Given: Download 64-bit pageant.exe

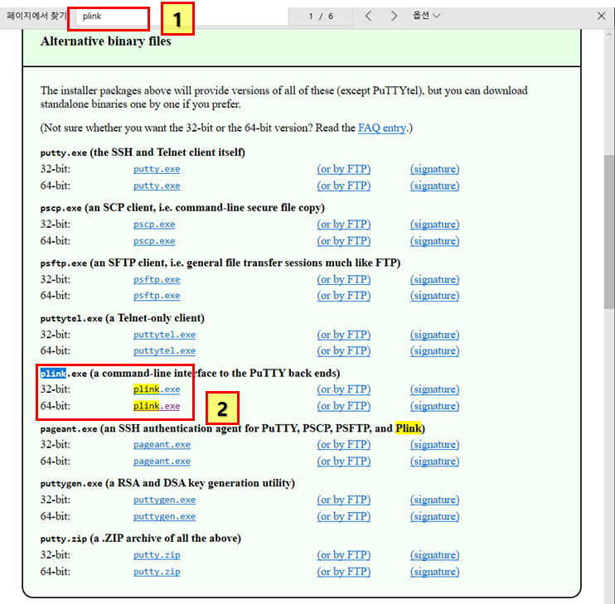Looking at the screenshot, I should point(162,461).
